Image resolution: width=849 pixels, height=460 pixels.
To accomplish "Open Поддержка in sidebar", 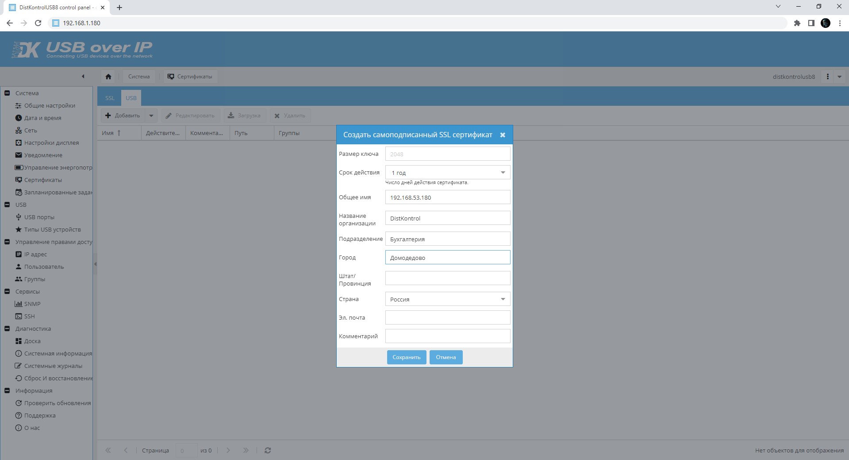I will 40,415.
